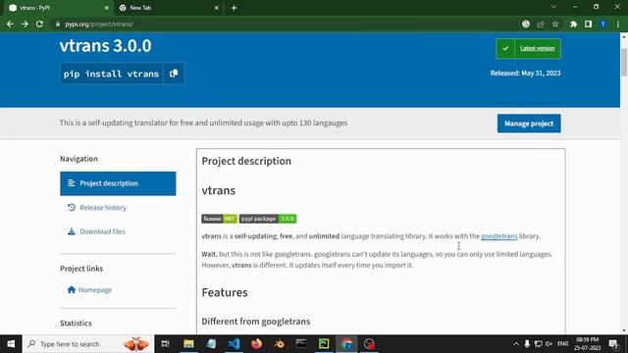Close the New Tab tab
The height and width of the screenshot is (353, 628).
[x=216, y=8]
